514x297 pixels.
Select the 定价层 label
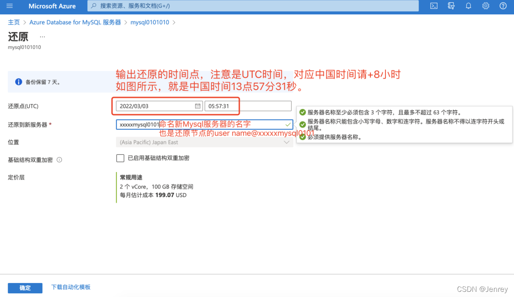tap(16, 177)
